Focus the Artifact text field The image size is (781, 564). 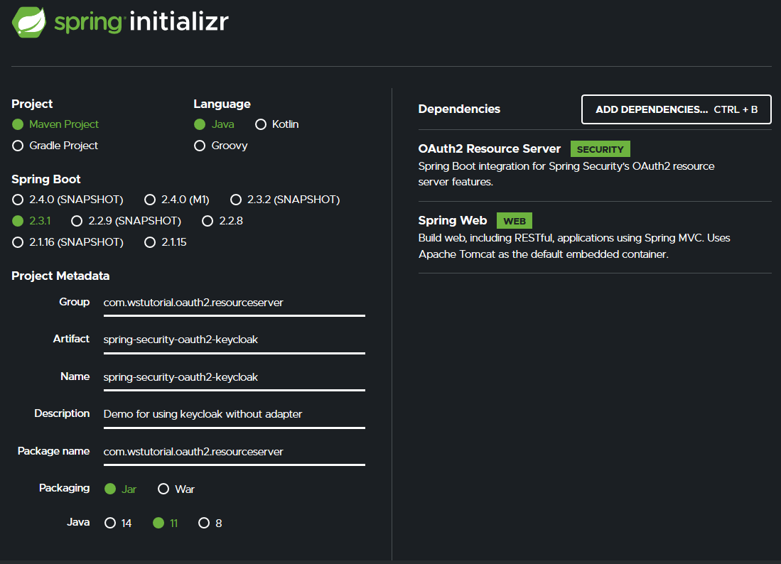(234, 340)
